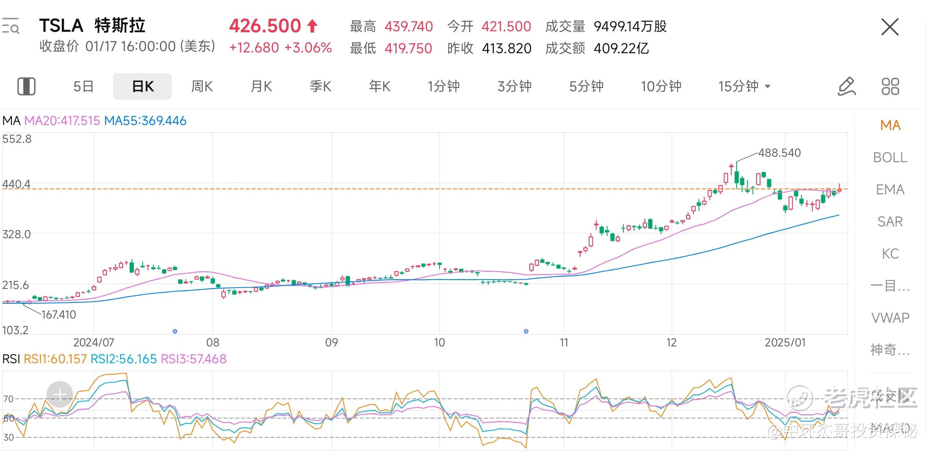Open the stock search list icon
This screenshot has height=452, width=936.
11,26
